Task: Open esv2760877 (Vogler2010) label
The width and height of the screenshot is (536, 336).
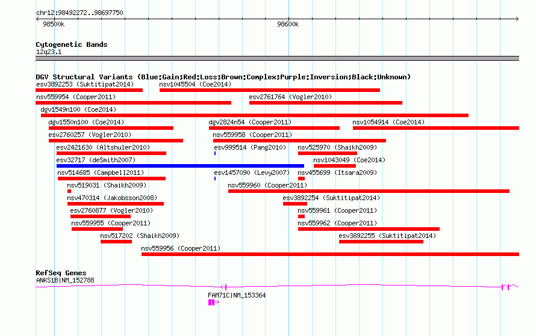Action: tap(112, 210)
